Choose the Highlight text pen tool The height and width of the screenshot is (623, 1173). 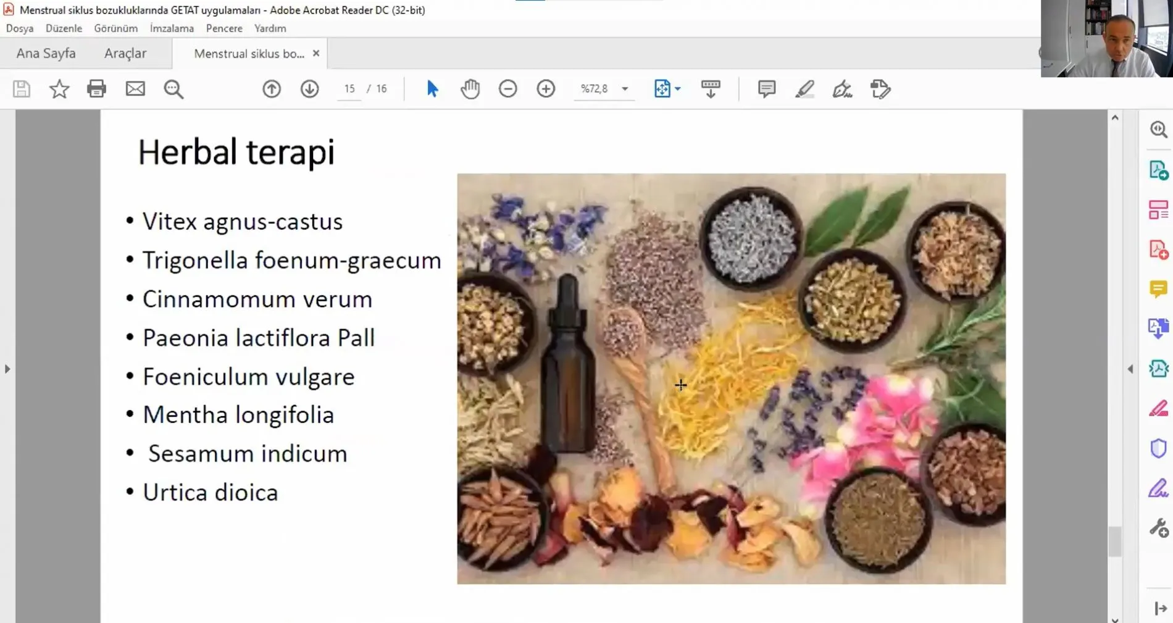point(804,89)
